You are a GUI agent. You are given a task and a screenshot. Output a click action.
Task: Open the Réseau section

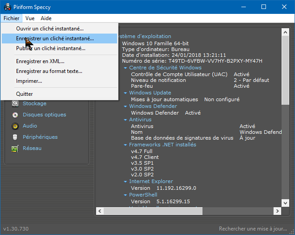[32, 148]
